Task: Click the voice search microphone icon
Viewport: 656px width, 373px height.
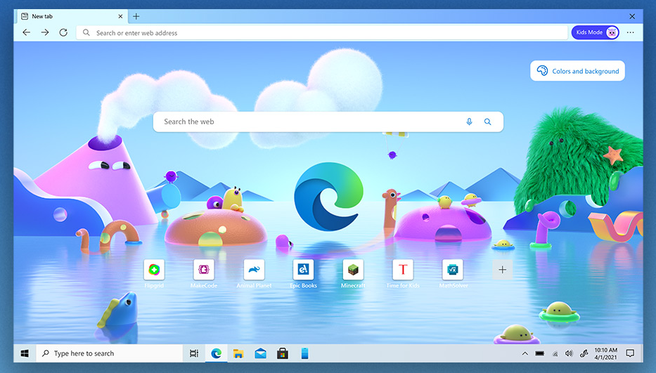Action: click(x=469, y=122)
